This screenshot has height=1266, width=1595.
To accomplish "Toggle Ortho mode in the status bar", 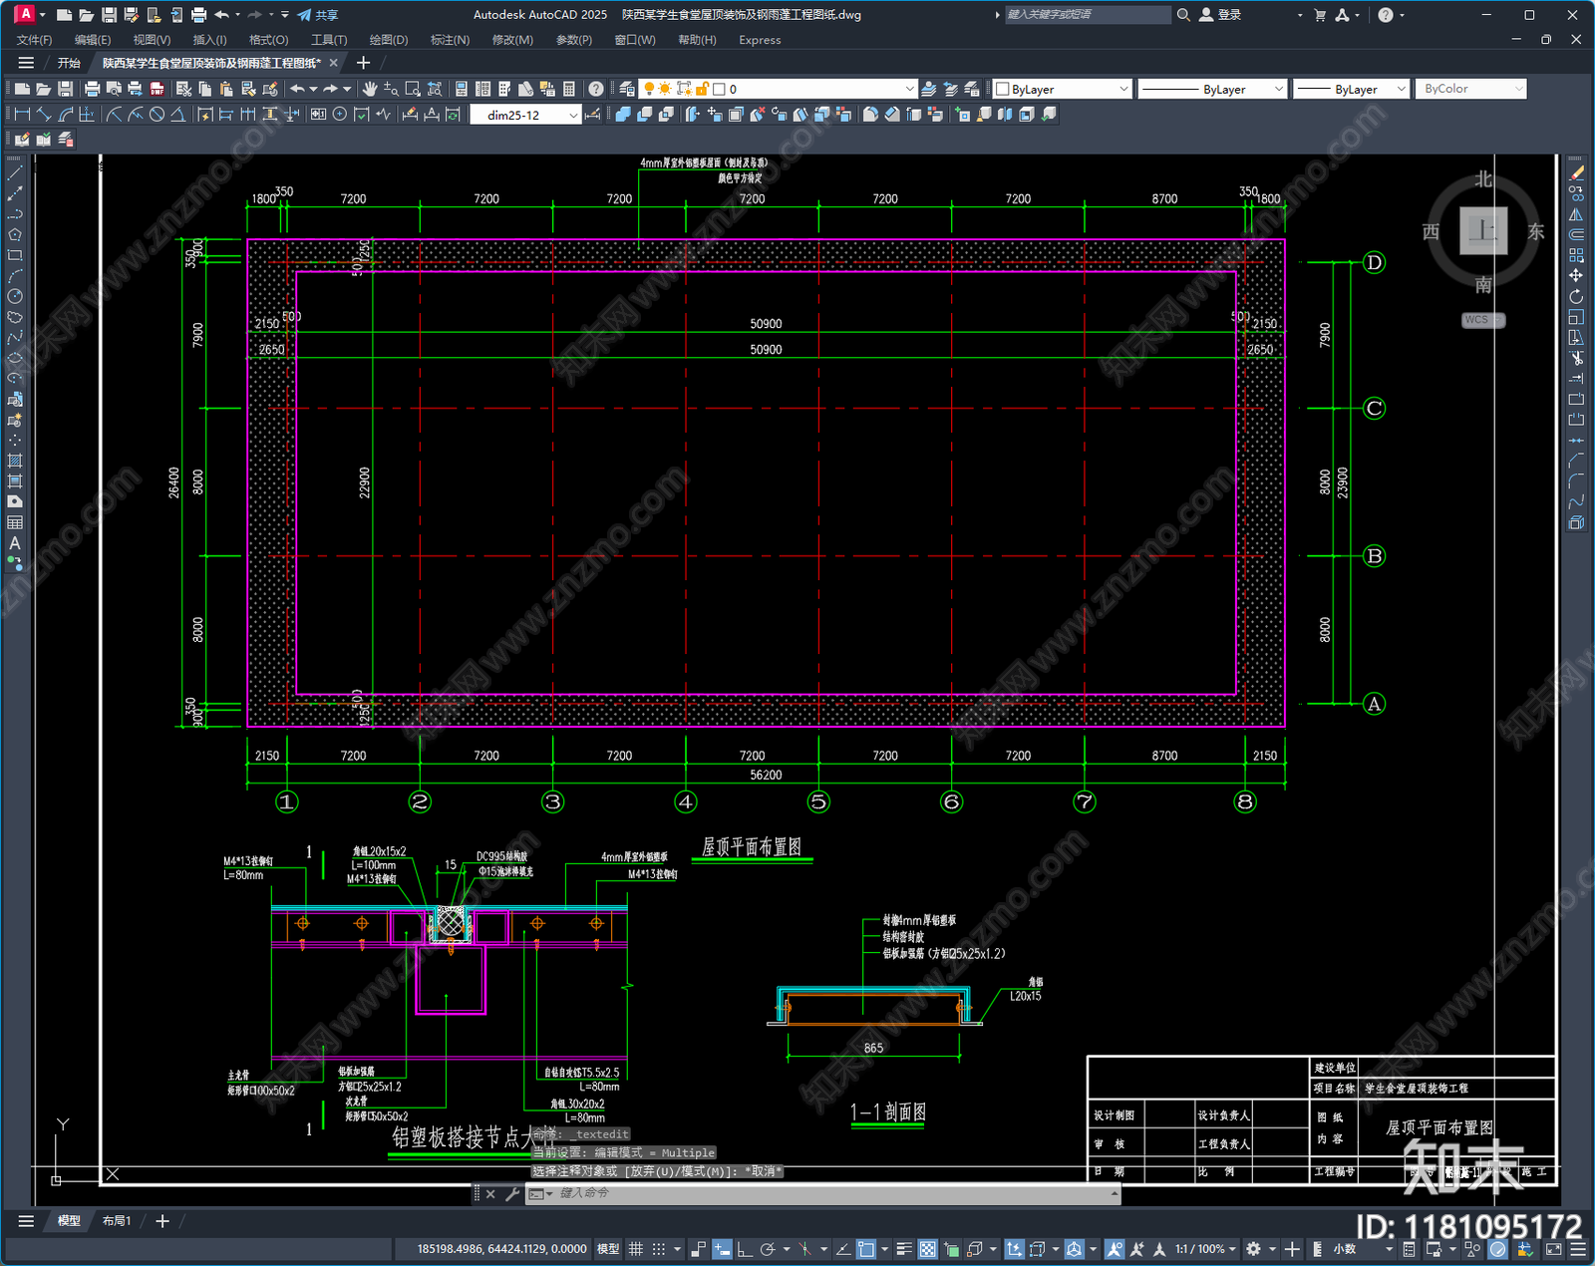I will pos(745,1249).
